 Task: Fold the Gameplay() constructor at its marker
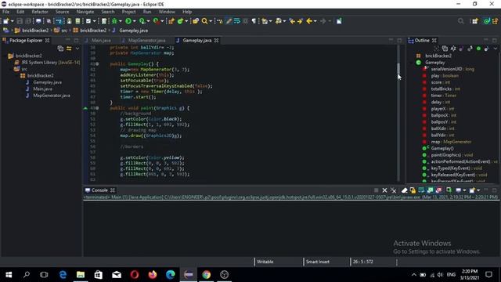[x=97, y=64]
